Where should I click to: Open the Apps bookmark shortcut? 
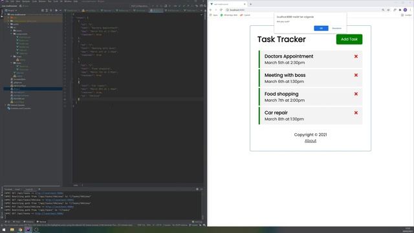click(x=213, y=15)
